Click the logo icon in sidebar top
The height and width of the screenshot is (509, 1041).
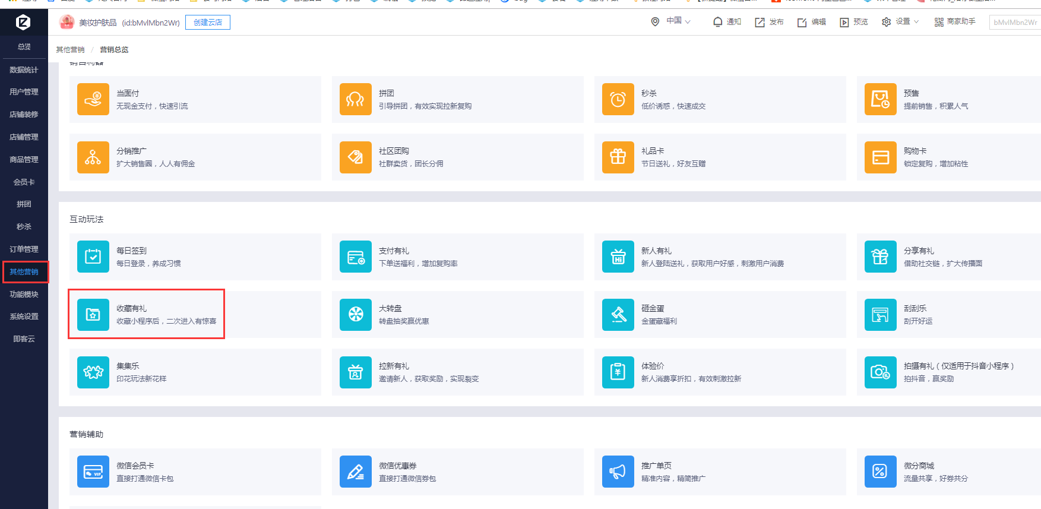23,23
